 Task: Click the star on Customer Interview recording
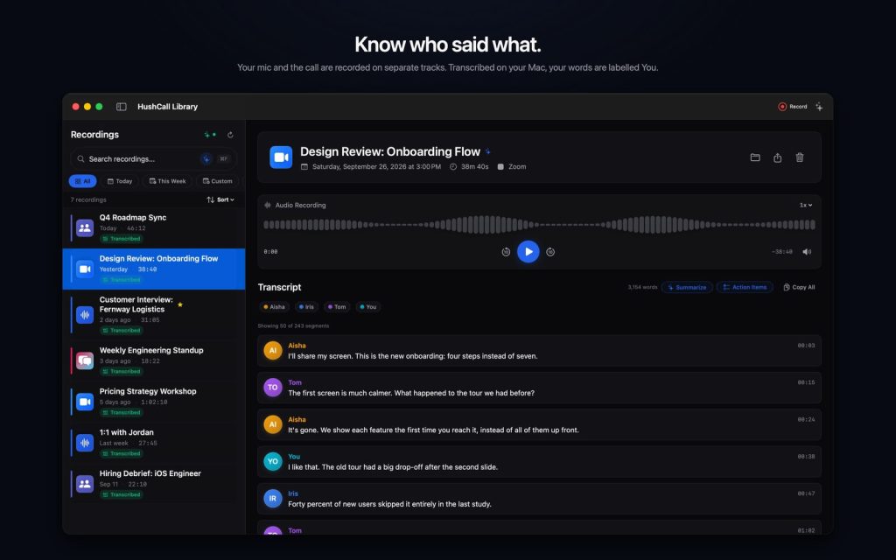click(180, 304)
